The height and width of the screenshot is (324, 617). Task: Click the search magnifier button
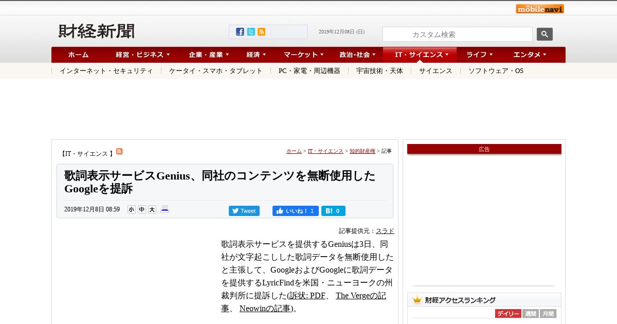click(x=545, y=34)
